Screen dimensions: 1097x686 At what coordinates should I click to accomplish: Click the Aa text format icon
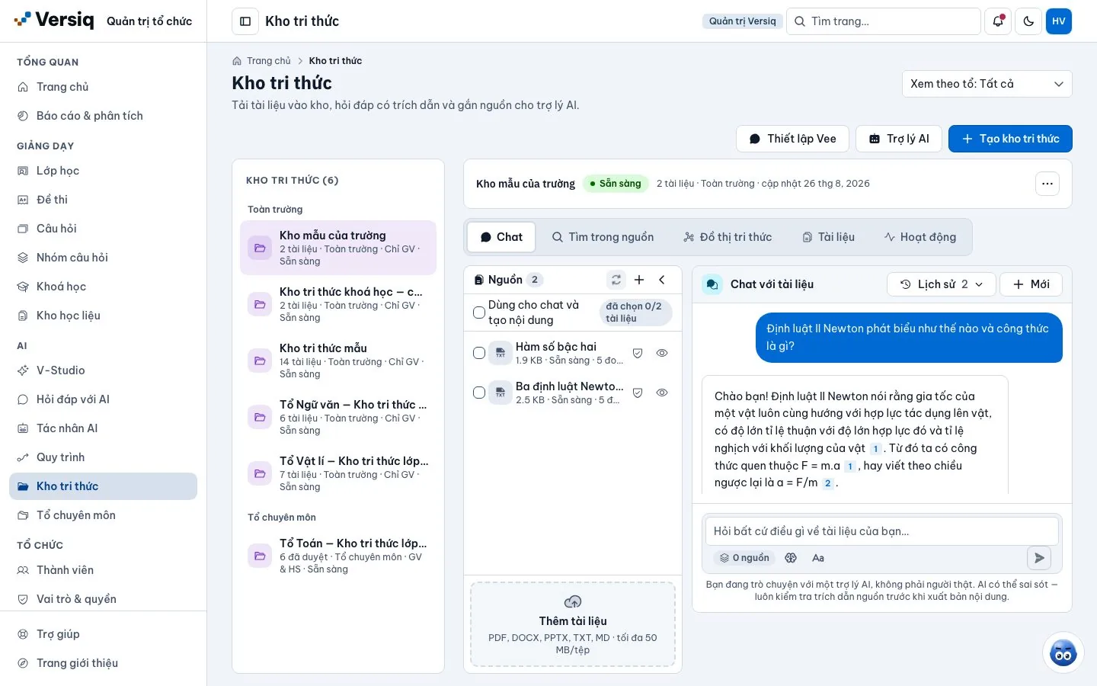coord(818,558)
